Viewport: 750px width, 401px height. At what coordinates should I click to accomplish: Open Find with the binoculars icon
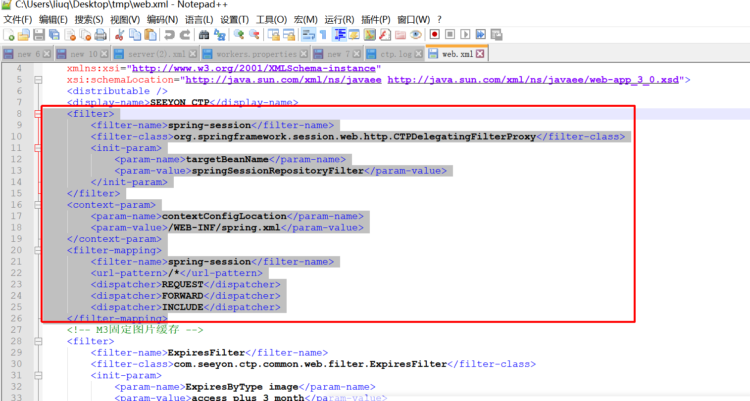[x=204, y=35]
